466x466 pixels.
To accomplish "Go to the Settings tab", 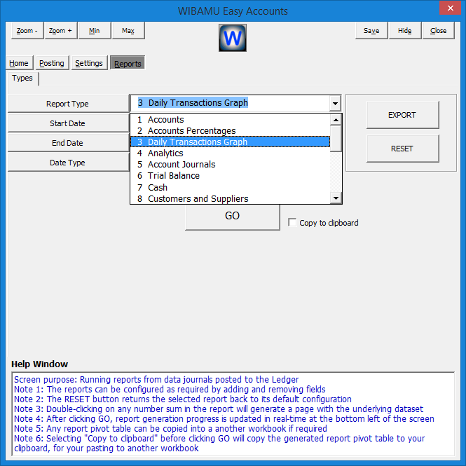I will pos(89,63).
